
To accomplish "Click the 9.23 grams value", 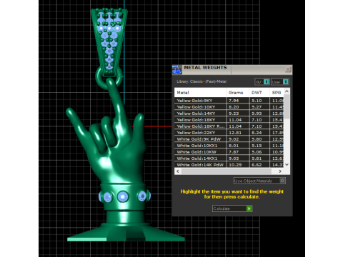I will 234,114.
